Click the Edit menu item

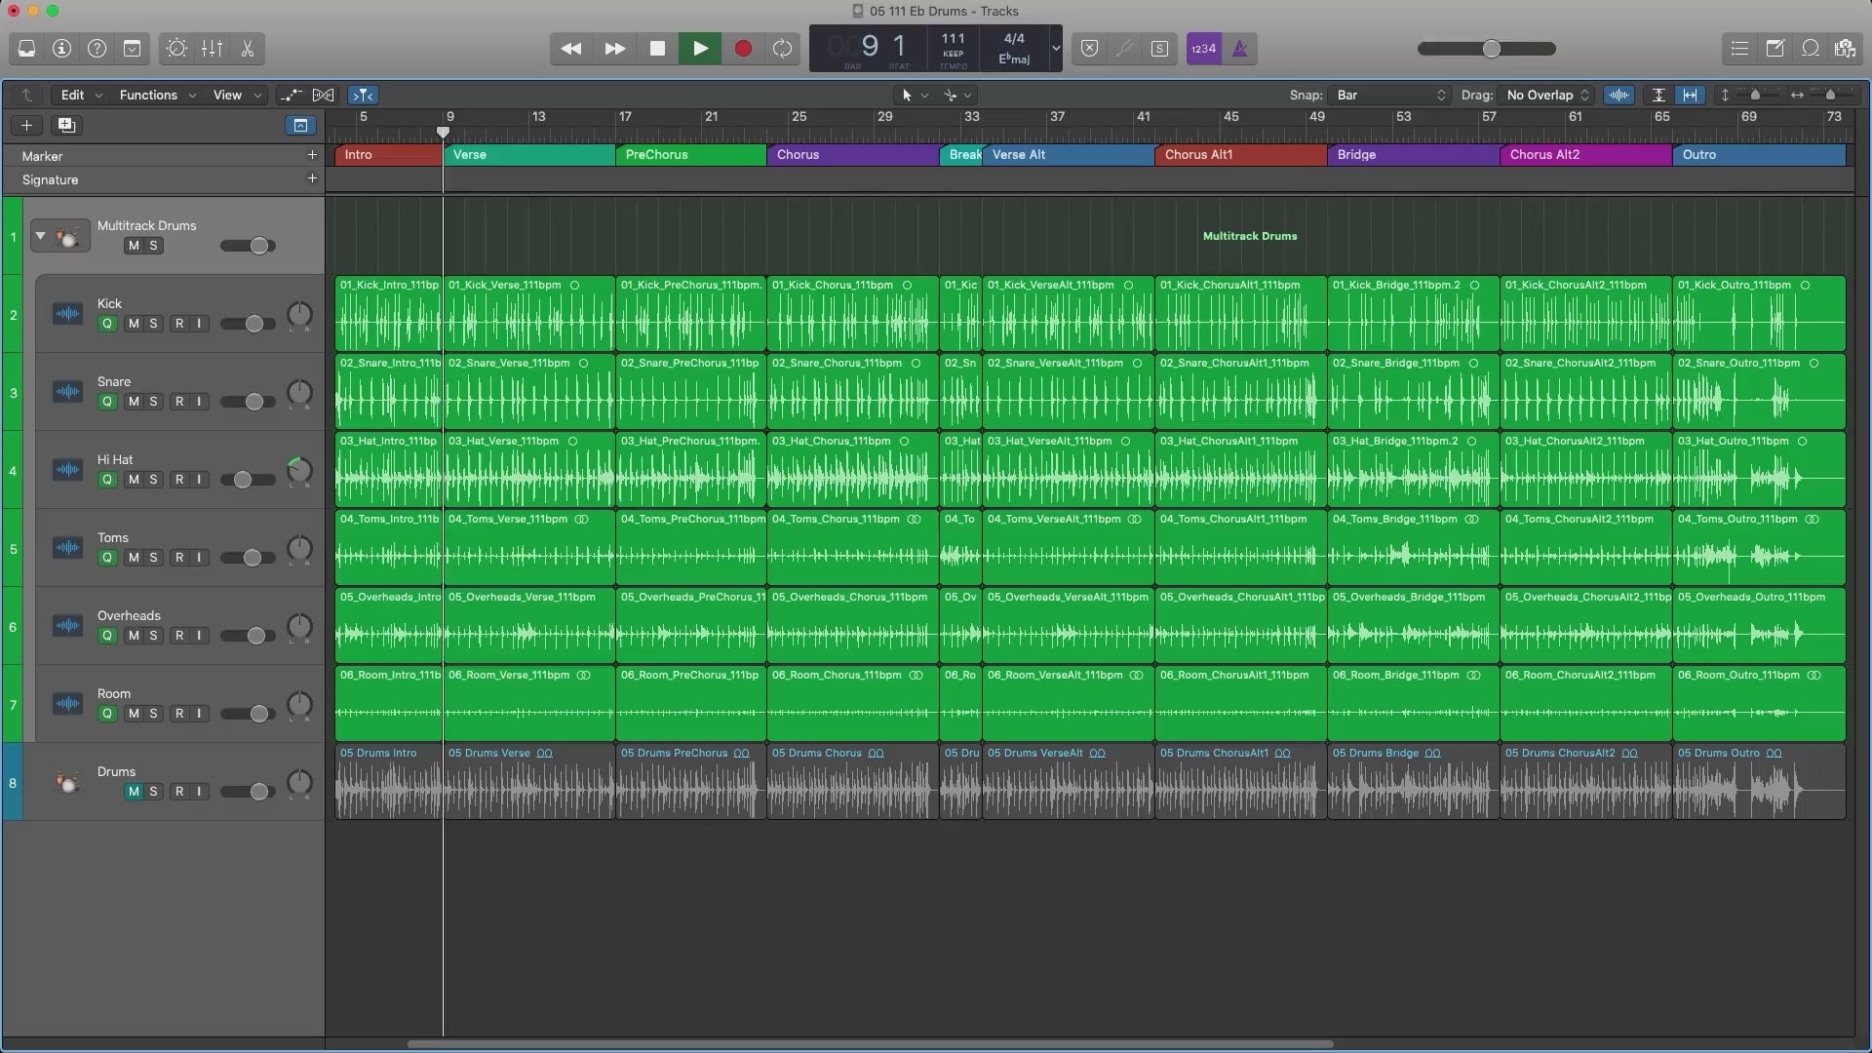[x=73, y=94]
